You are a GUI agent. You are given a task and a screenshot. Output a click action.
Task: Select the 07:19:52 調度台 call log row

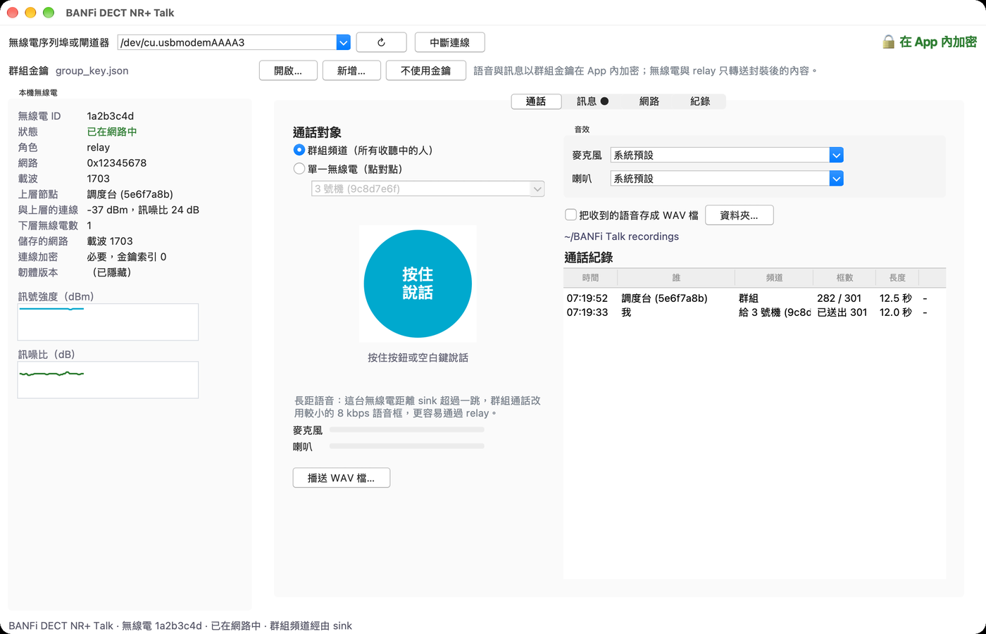pyautogui.click(x=754, y=298)
